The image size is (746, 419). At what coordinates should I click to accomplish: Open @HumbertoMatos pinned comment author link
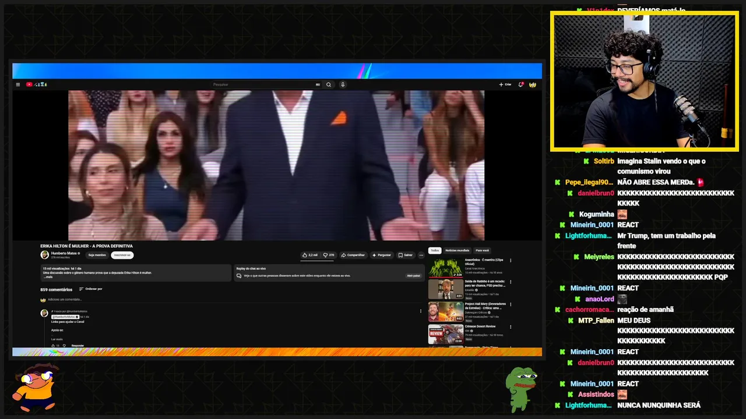point(66,317)
